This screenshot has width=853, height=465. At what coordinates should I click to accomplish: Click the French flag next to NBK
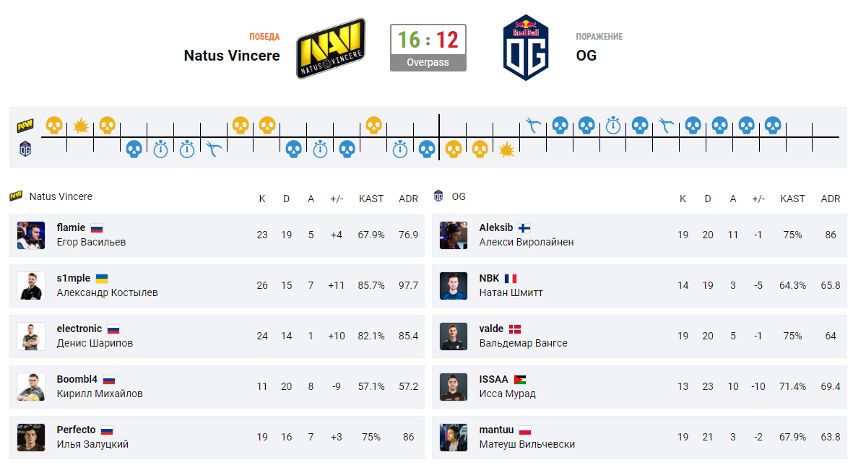click(x=511, y=278)
